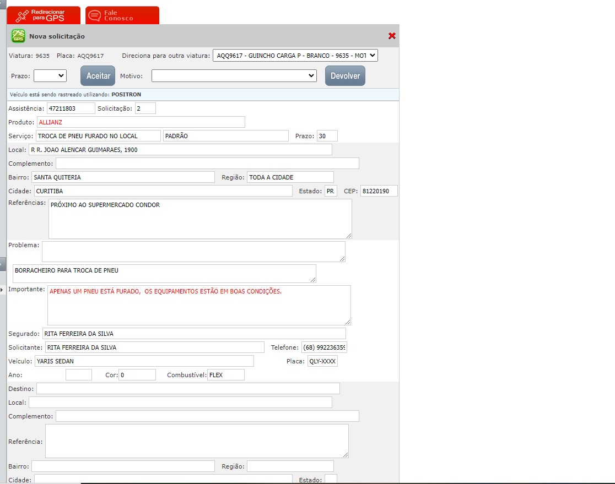615x484 pixels.
Task: Select the Segurado name field
Action: [x=193, y=334]
